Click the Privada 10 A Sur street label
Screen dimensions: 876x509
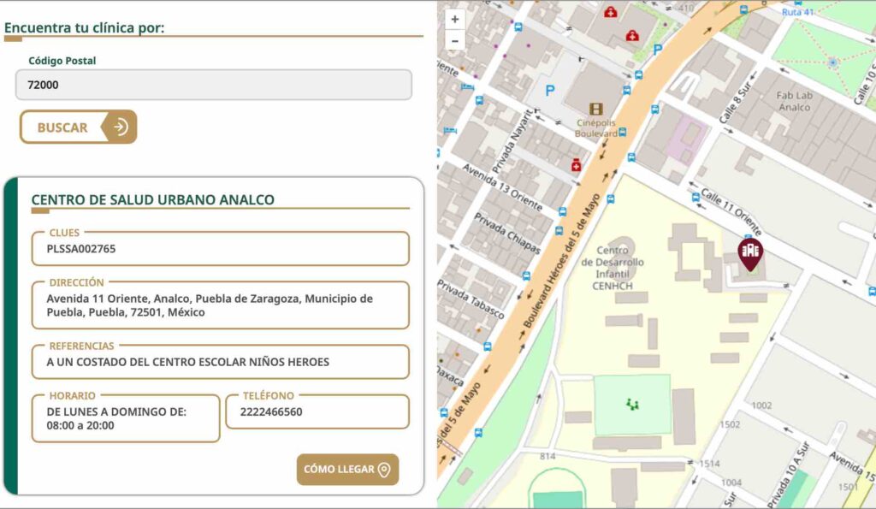(x=789, y=475)
